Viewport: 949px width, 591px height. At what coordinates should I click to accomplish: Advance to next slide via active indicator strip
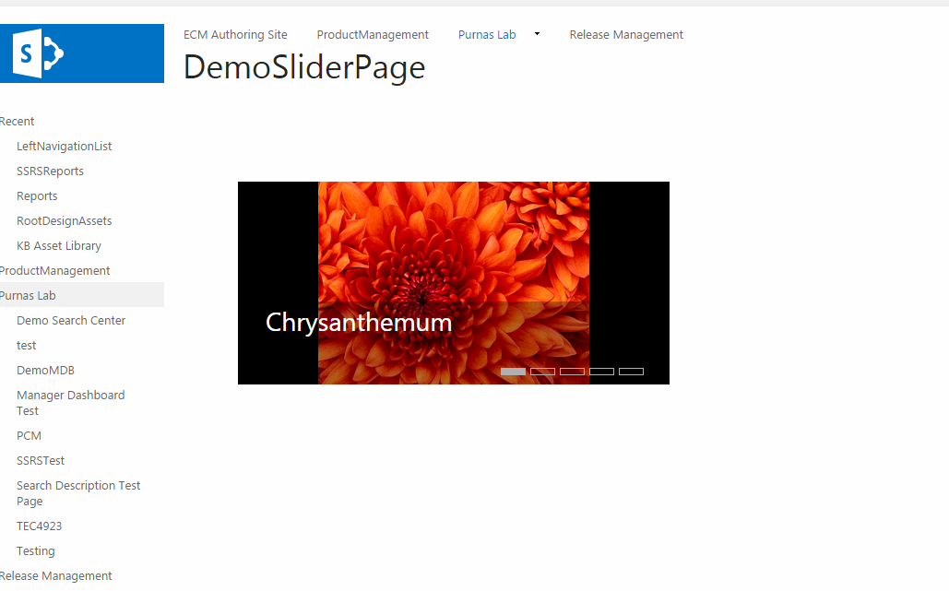click(513, 371)
